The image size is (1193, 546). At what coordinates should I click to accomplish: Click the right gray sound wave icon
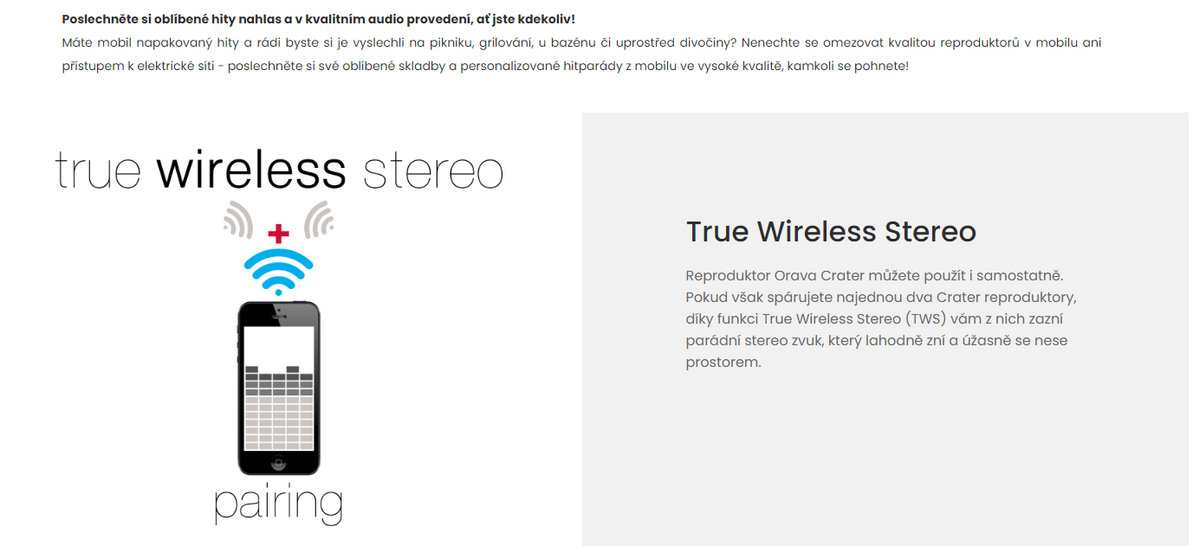click(x=319, y=219)
